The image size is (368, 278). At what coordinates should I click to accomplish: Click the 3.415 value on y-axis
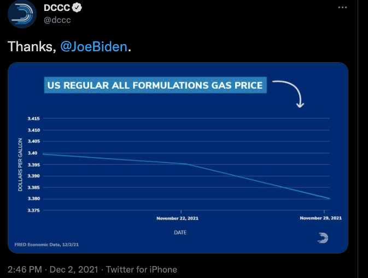click(x=33, y=118)
